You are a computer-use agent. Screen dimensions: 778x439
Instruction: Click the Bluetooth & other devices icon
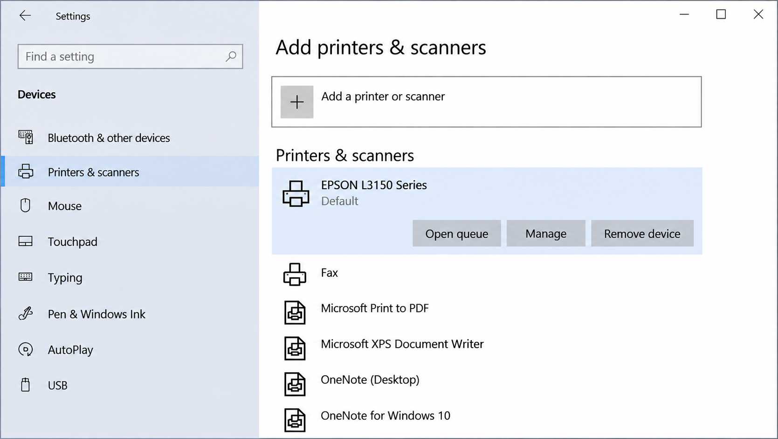[x=26, y=137]
